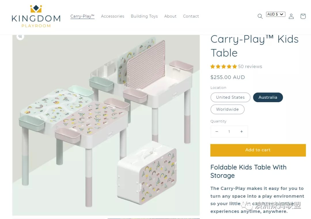Increase quantity with plus button
311x219 pixels.
242,132
